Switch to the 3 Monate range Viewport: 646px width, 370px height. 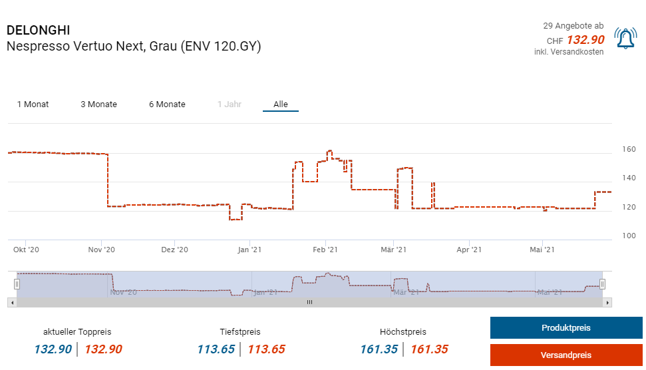coord(98,104)
